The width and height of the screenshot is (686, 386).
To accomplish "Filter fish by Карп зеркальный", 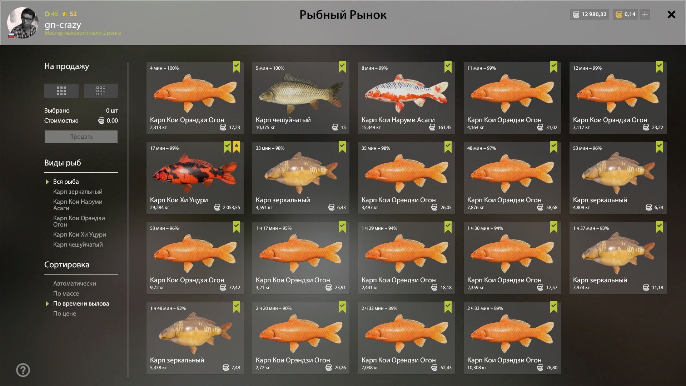I will pos(78,192).
